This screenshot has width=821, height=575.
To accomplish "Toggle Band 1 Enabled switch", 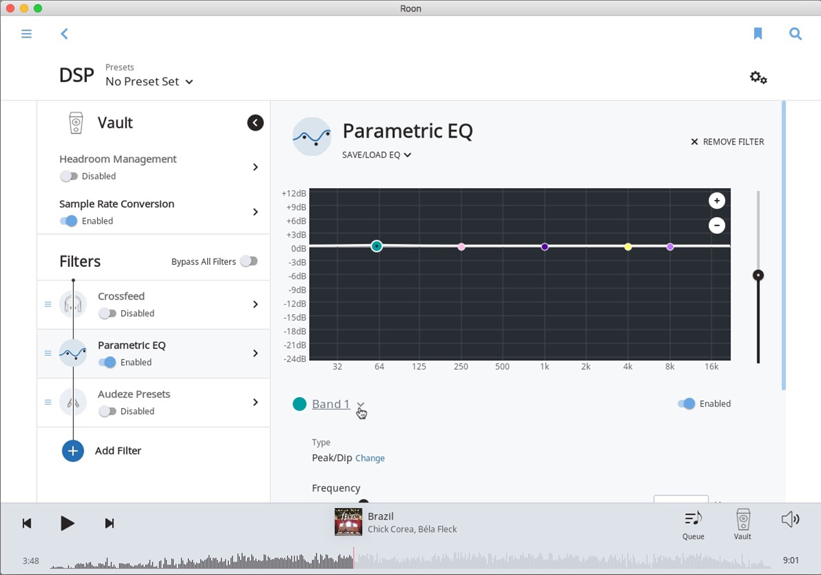I will point(686,404).
